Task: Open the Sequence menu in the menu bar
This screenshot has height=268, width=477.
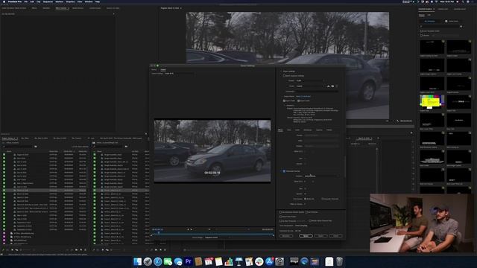Action: (48, 1)
